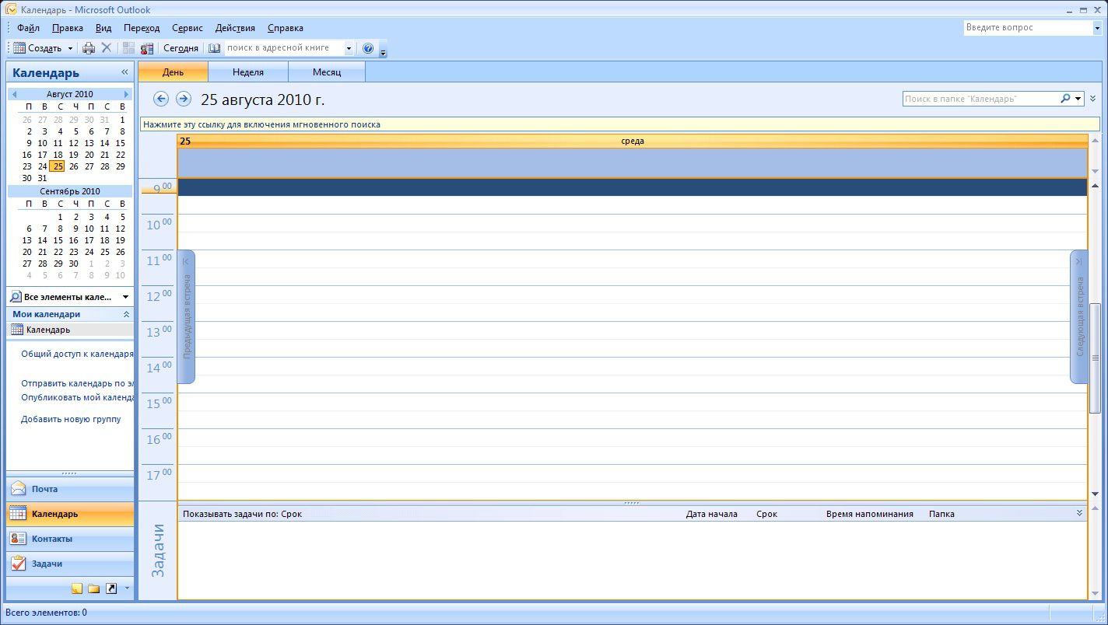This screenshot has height=625, width=1108.
Task: Click the instant search enable link bar
Action: (620, 124)
